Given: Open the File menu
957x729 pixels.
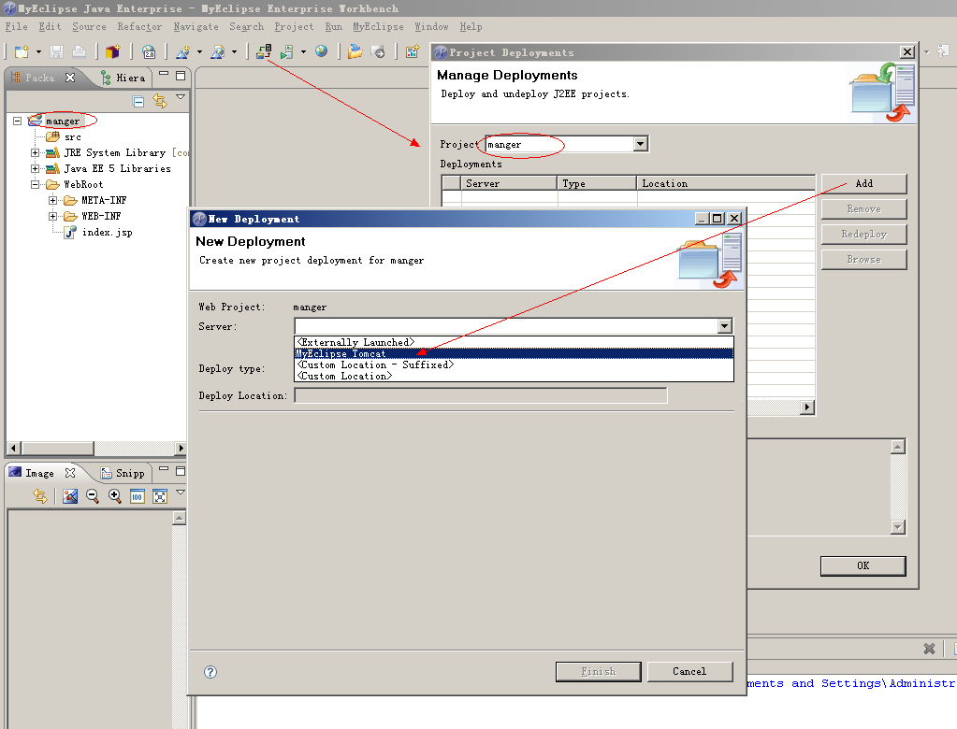Looking at the screenshot, I should [x=17, y=27].
